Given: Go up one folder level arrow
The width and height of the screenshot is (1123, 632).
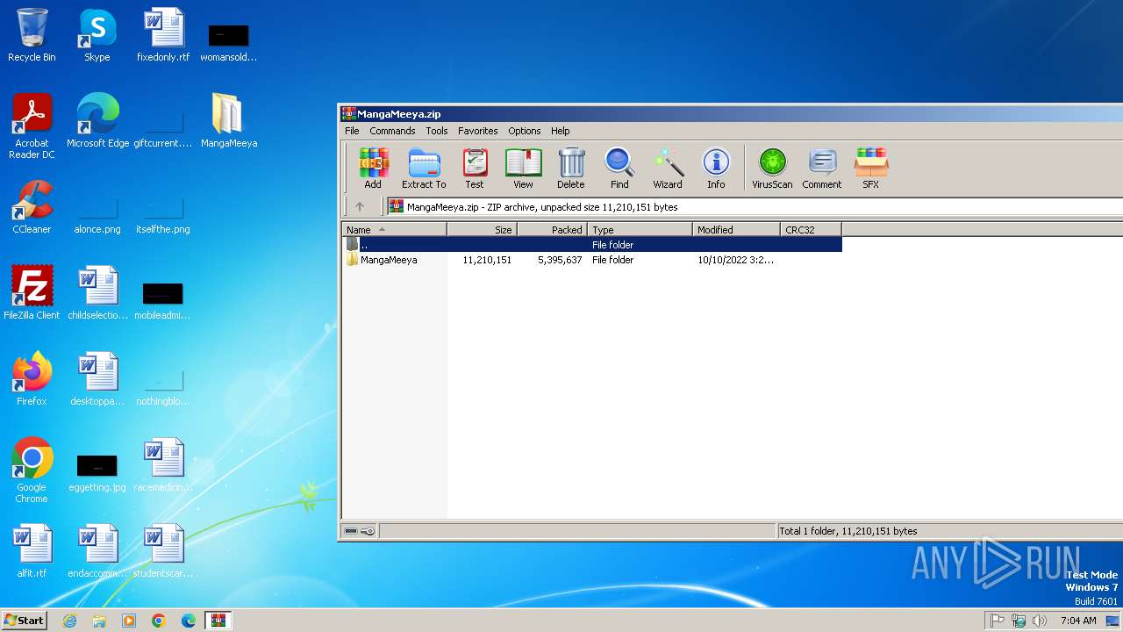Looking at the screenshot, I should 360,207.
